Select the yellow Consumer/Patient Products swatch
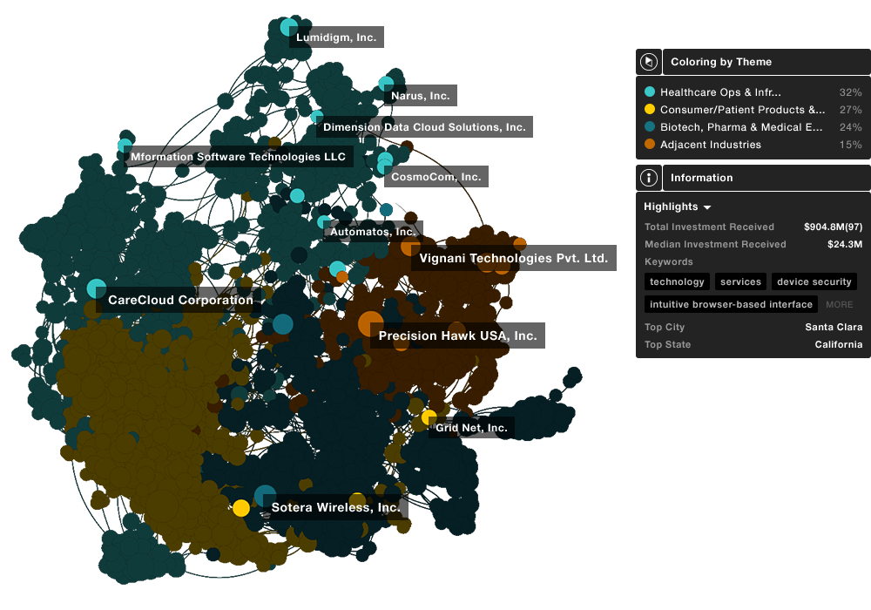Image resolution: width=871 pixels, height=610 pixels. coord(650,110)
